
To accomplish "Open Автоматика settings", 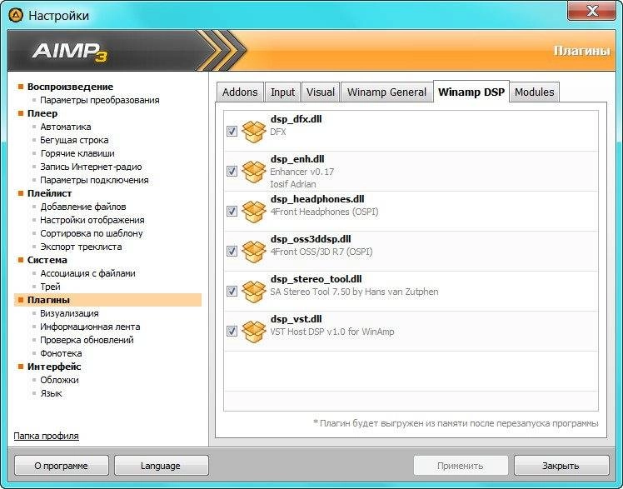I will point(66,127).
